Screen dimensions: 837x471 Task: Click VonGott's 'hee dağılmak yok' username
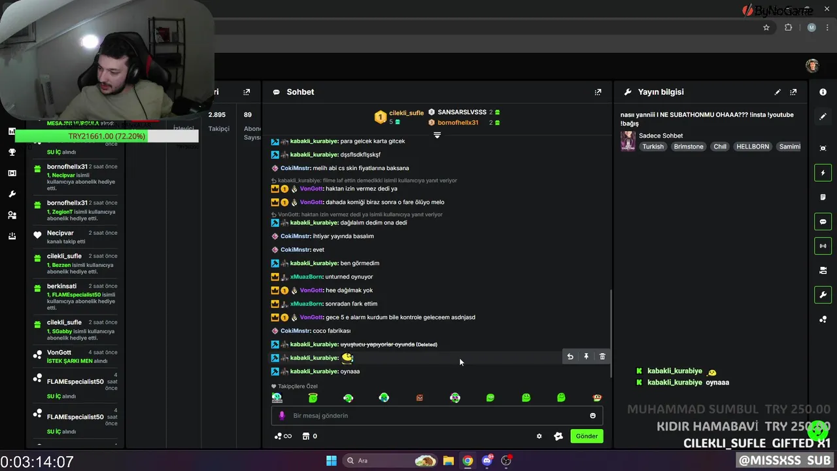(311, 290)
